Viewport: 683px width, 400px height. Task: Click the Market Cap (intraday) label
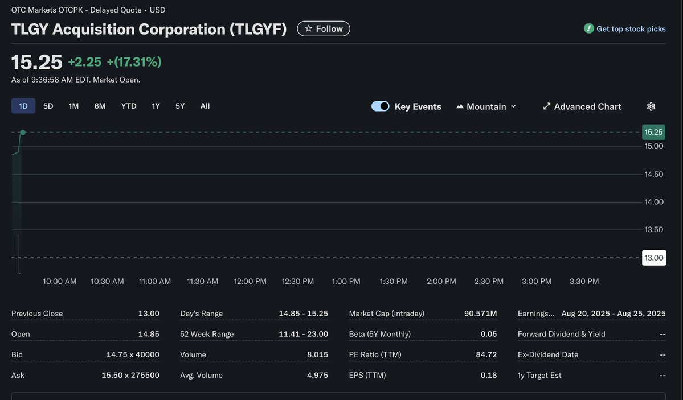[386, 314]
